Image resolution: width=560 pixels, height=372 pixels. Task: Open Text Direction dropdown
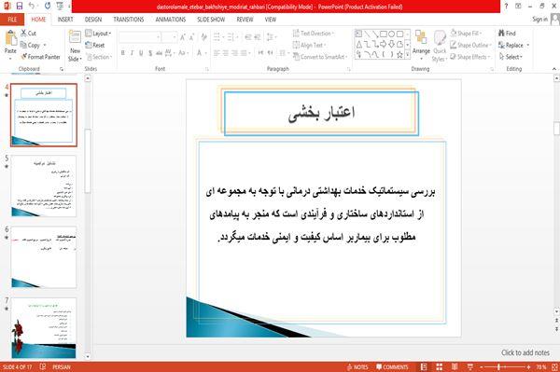pyautogui.click(x=314, y=34)
